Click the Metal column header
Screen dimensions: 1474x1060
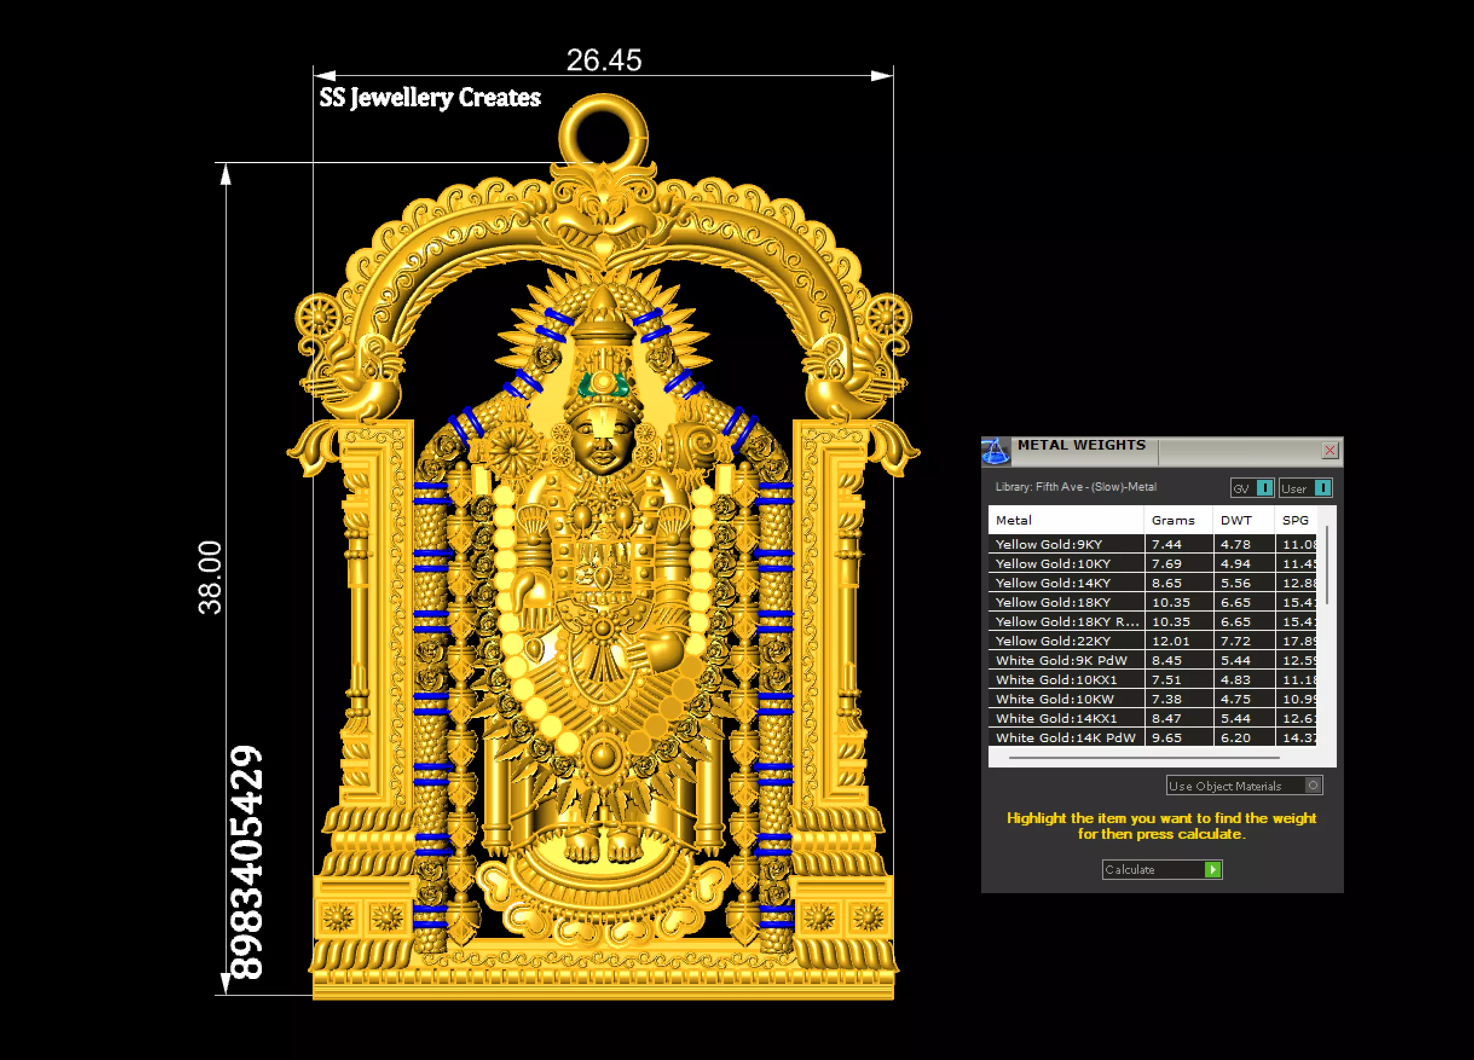click(x=1066, y=520)
